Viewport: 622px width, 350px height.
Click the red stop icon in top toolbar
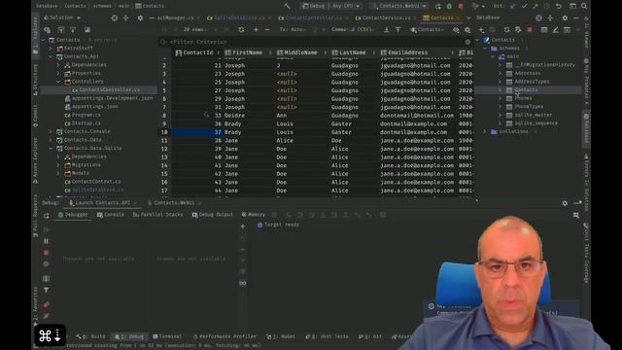coord(461,6)
